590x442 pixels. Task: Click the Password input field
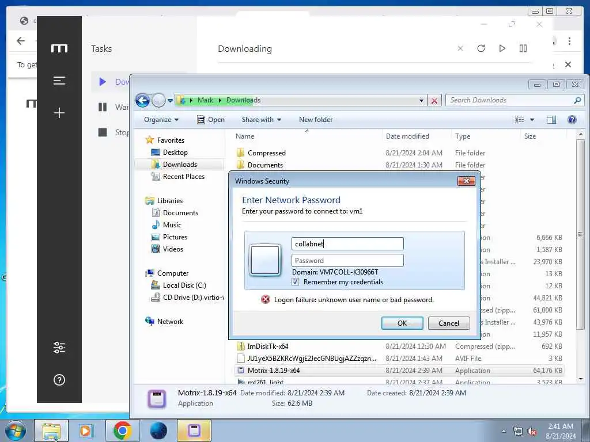click(347, 261)
